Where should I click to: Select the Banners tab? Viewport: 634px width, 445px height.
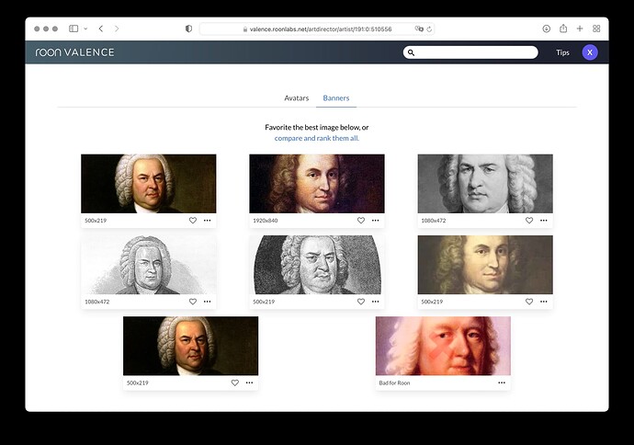(x=336, y=97)
